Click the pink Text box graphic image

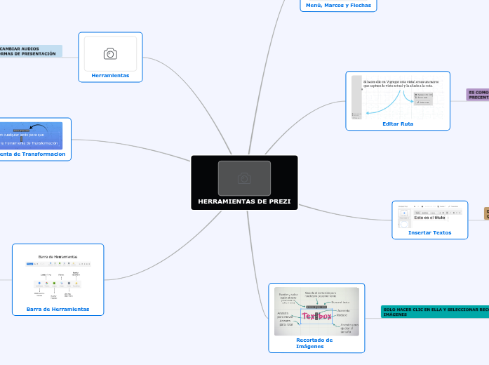[x=316, y=317]
